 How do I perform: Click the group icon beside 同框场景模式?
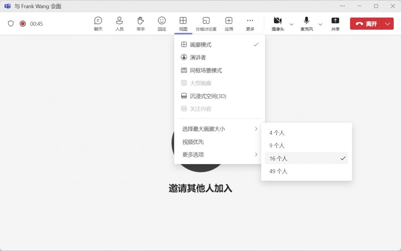pos(184,70)
